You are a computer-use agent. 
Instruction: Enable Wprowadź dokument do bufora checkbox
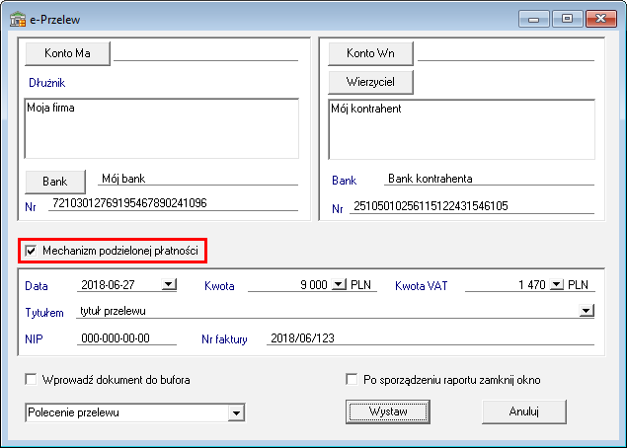coord(31,379)
